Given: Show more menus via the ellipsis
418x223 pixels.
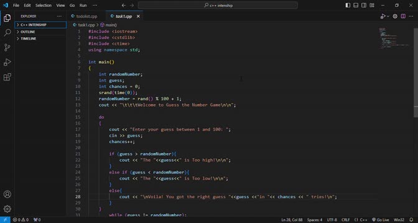Looking at the screenshot, I should tap(95, 6).
